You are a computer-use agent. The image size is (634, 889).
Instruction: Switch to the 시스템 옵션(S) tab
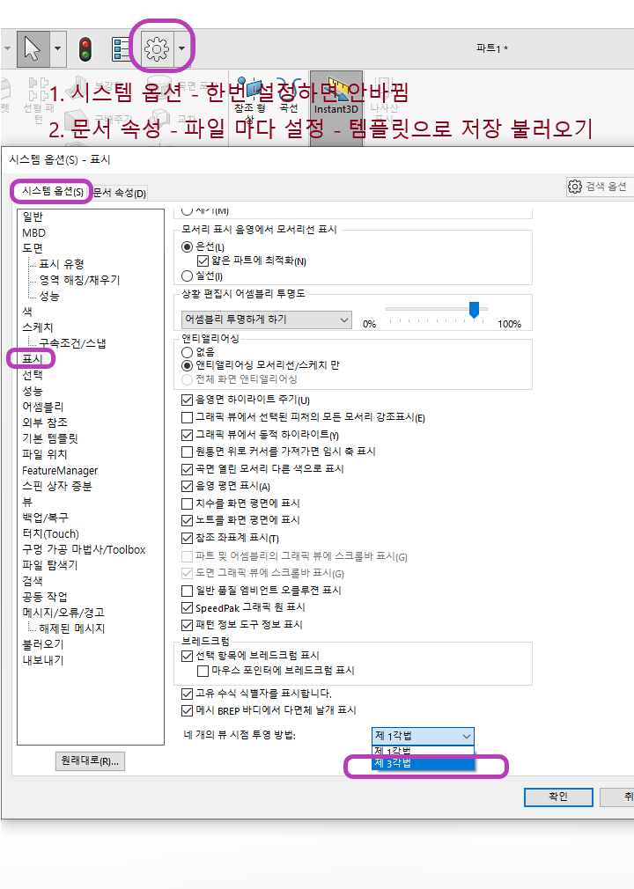[x=52, y=192]
